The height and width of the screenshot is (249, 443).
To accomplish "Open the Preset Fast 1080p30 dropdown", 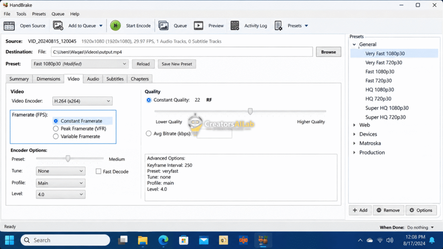I will point(80,64).
